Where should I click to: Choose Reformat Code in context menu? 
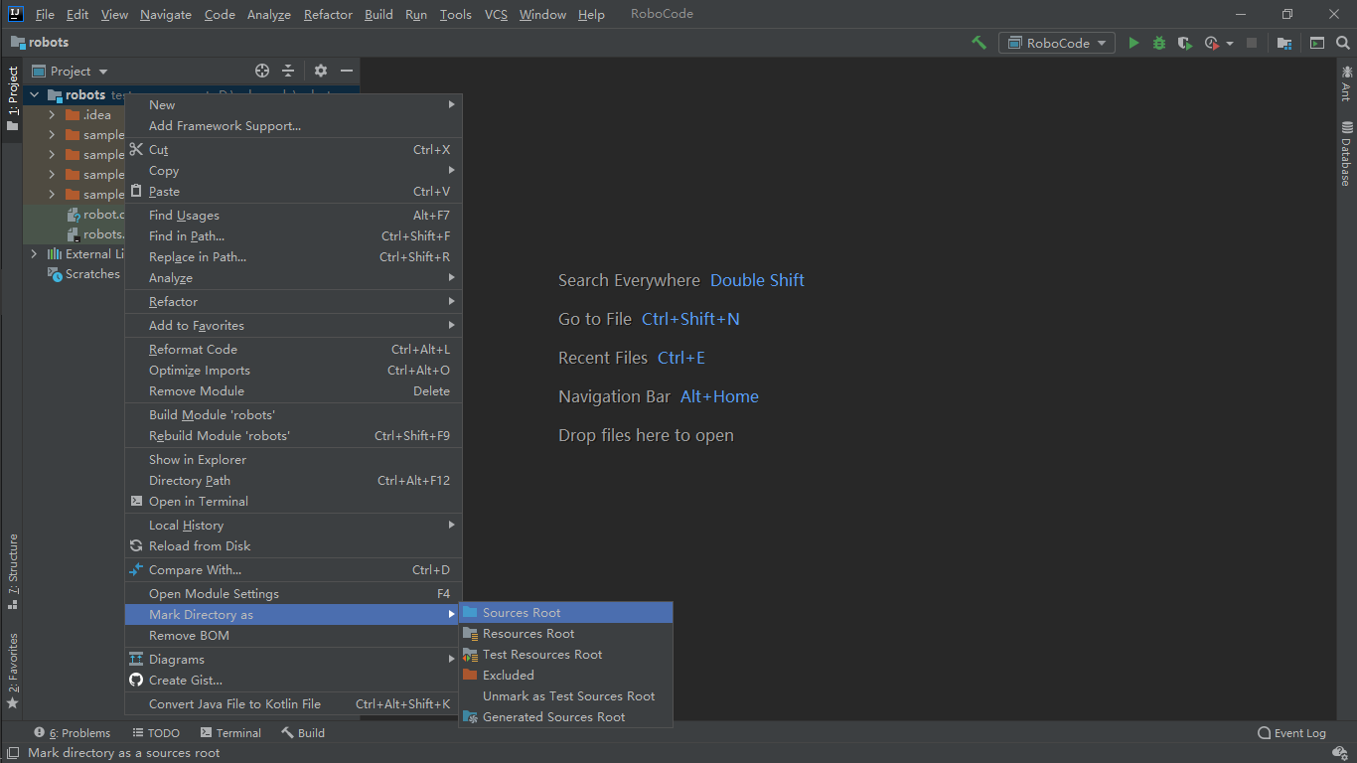[293, 350]
